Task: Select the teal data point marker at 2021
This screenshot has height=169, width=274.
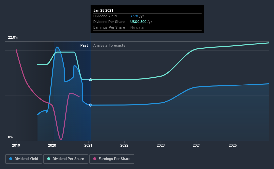Action: [91, 80]
